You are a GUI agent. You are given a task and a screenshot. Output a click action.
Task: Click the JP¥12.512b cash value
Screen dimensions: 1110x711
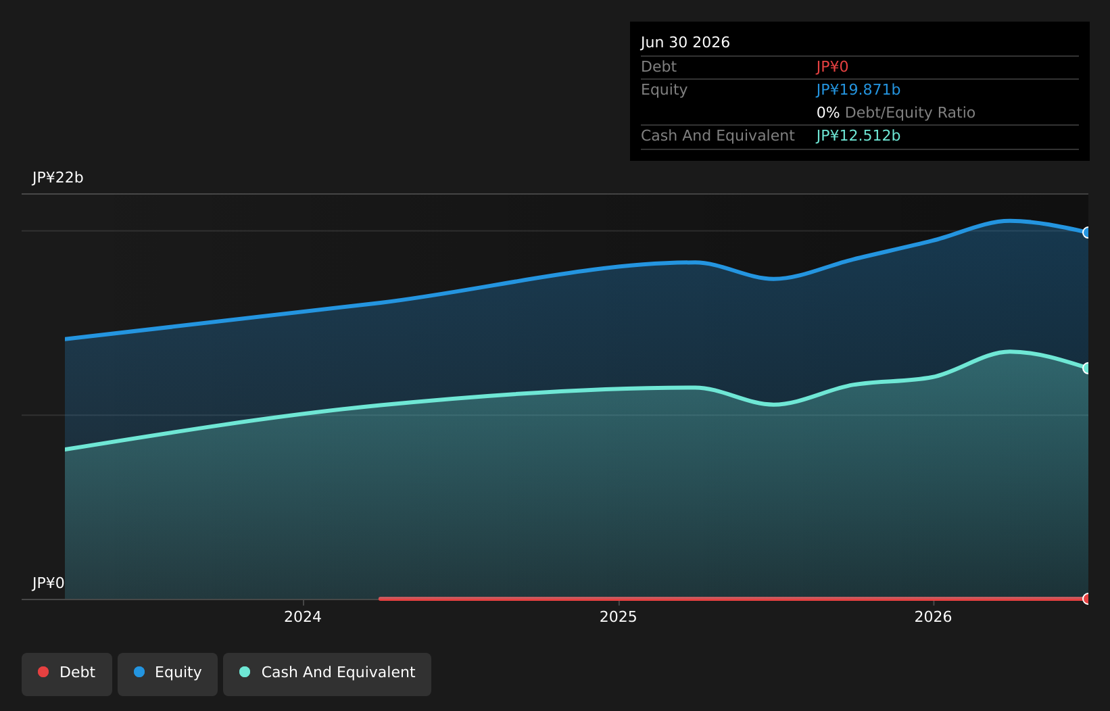click(x=859, y=136)
